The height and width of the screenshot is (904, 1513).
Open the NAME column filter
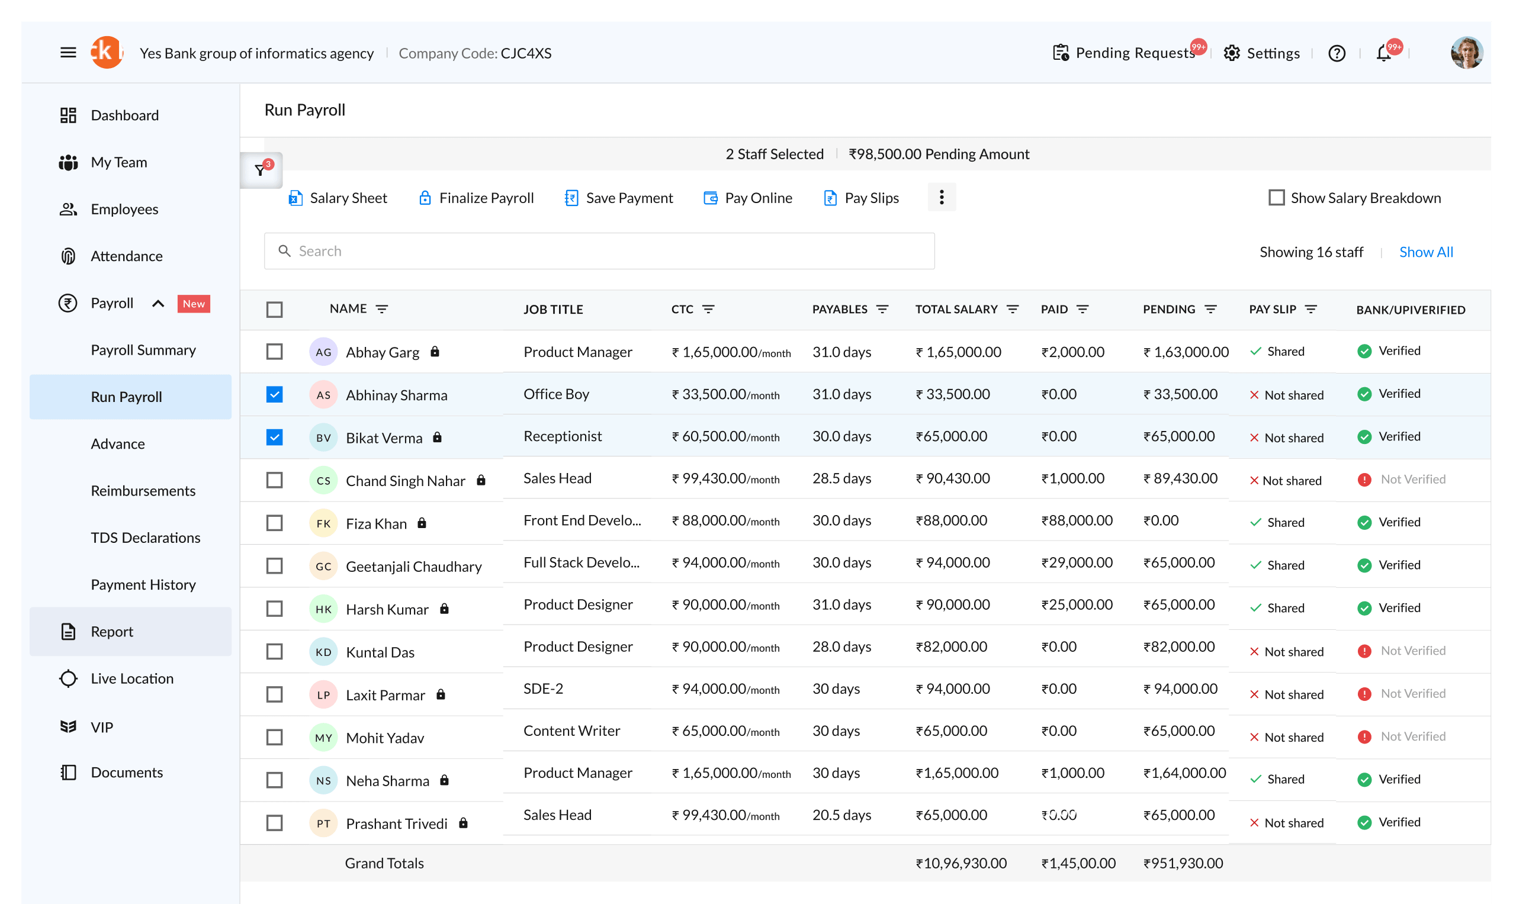tap(382, 310)
